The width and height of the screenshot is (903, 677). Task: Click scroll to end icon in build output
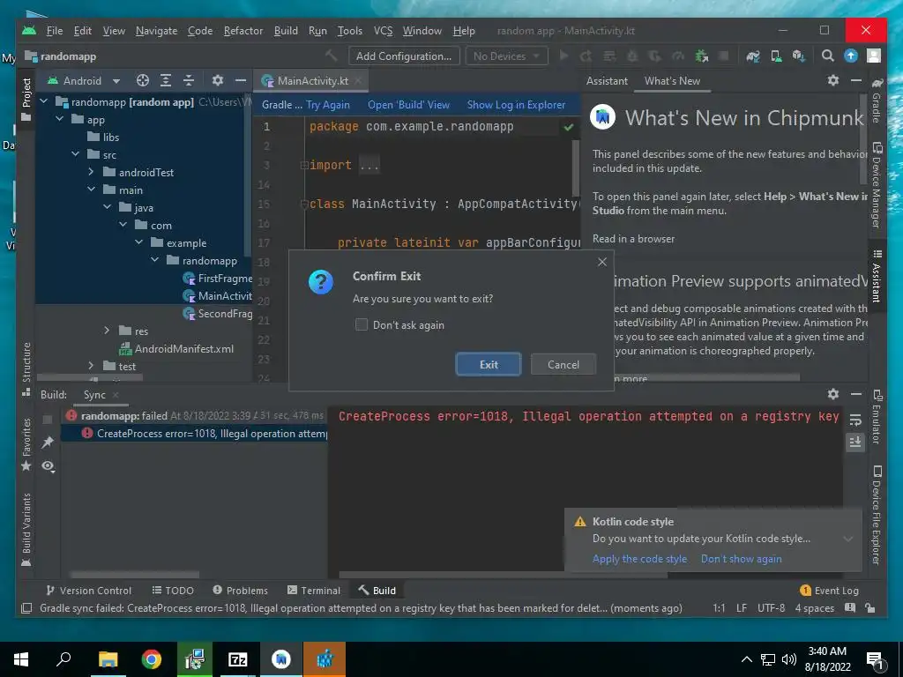[855, 443]
